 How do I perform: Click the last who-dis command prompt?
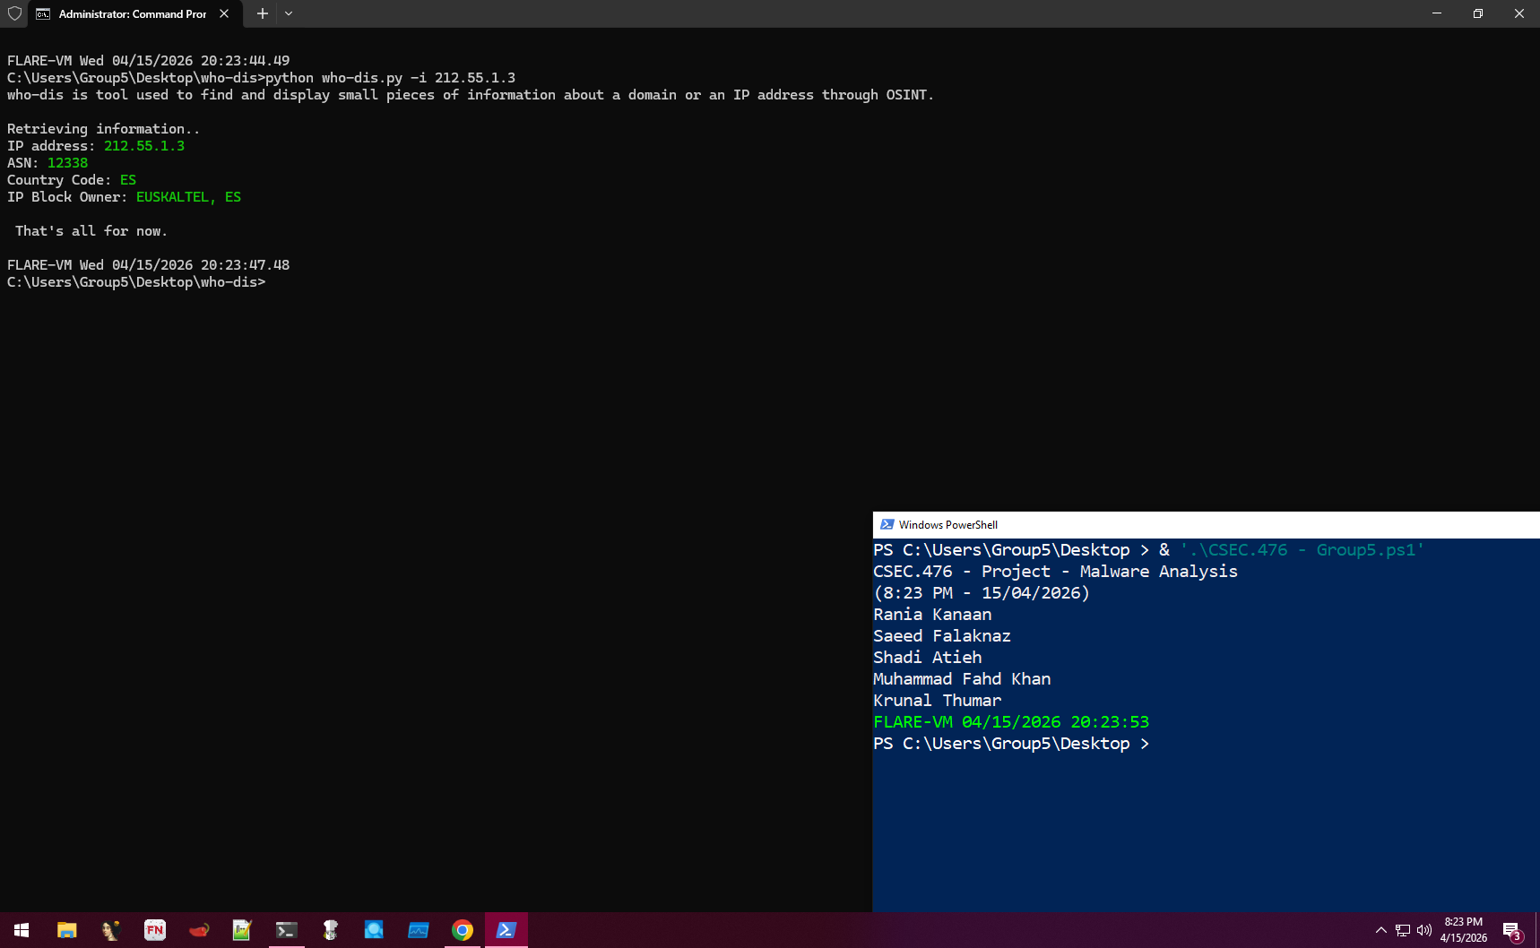(136, 282)
